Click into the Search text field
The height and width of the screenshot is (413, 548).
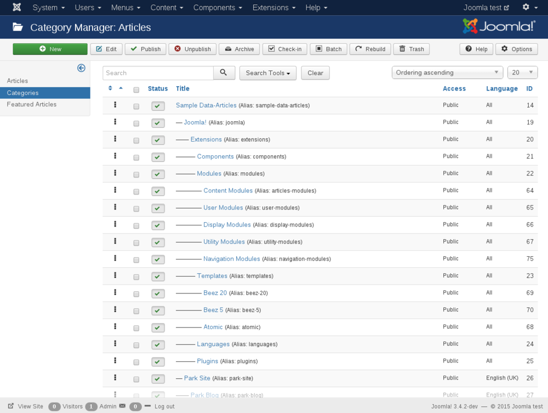pos(158,73)
